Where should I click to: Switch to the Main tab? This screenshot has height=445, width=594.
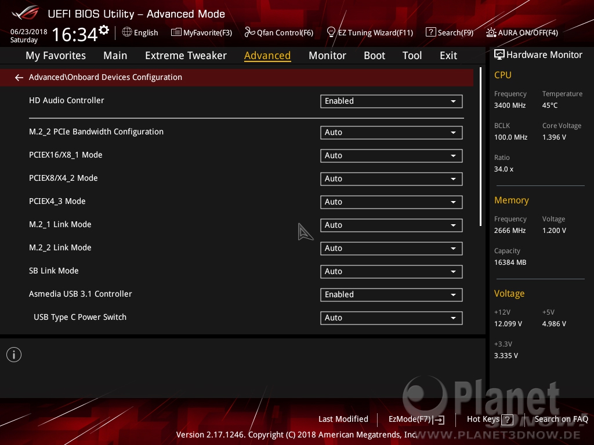(x=115, y=56)
